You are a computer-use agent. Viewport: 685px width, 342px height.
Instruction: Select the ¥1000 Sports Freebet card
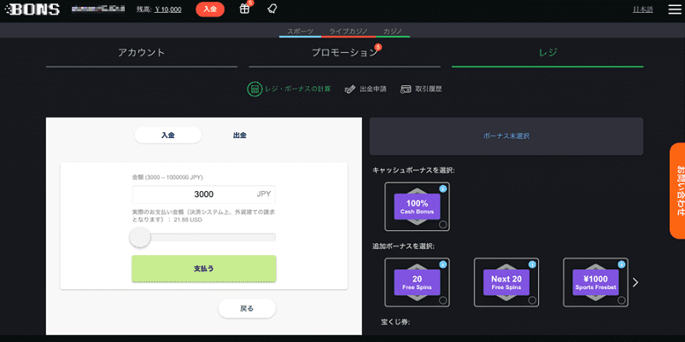pos(595,282)
